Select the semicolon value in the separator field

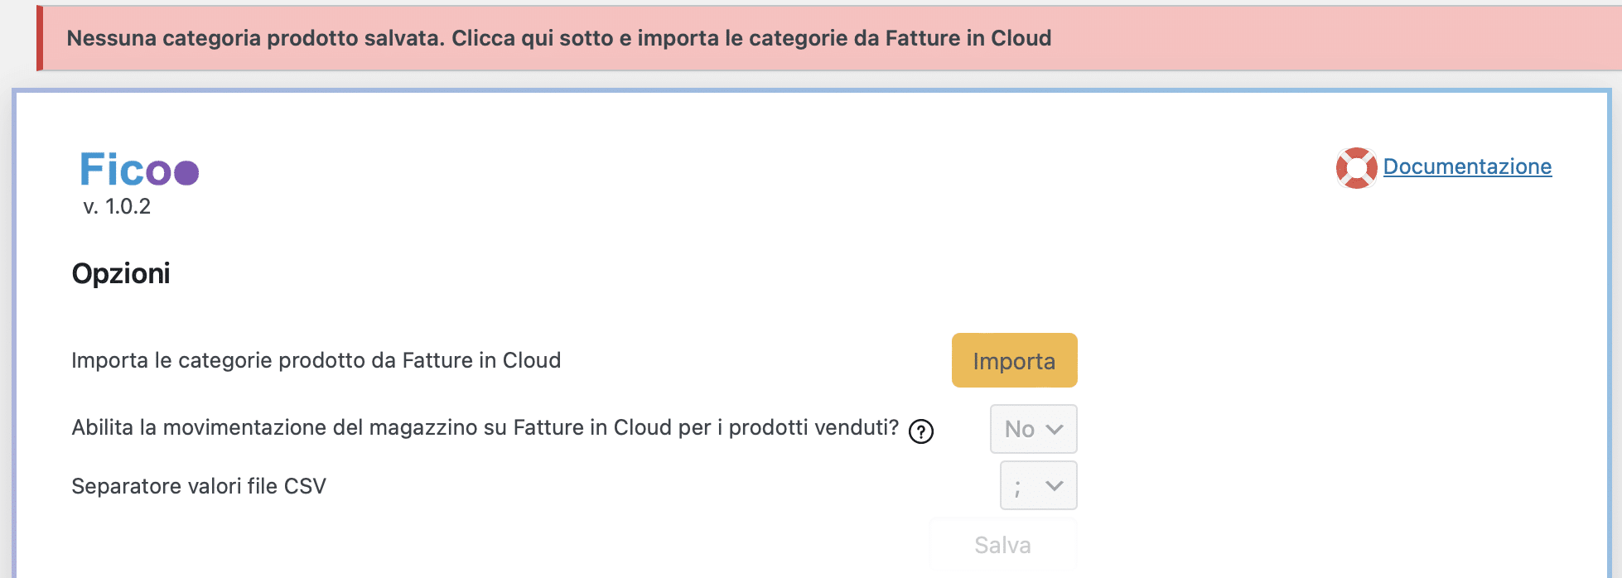coord(1017,487)
